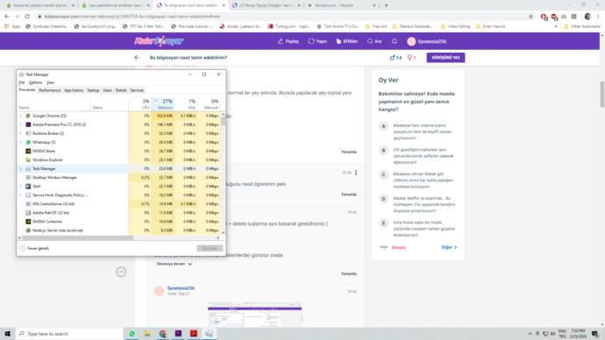Switch to the Details tab
The width and height of the screenshot is (605, 340).
(x=121, y=90)
